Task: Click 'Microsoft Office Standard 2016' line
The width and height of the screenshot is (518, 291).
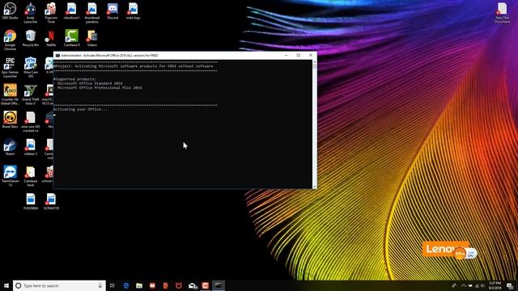Action: 90,83
